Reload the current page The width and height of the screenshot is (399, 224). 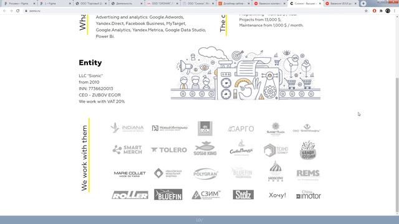click(x=18, y=11)
